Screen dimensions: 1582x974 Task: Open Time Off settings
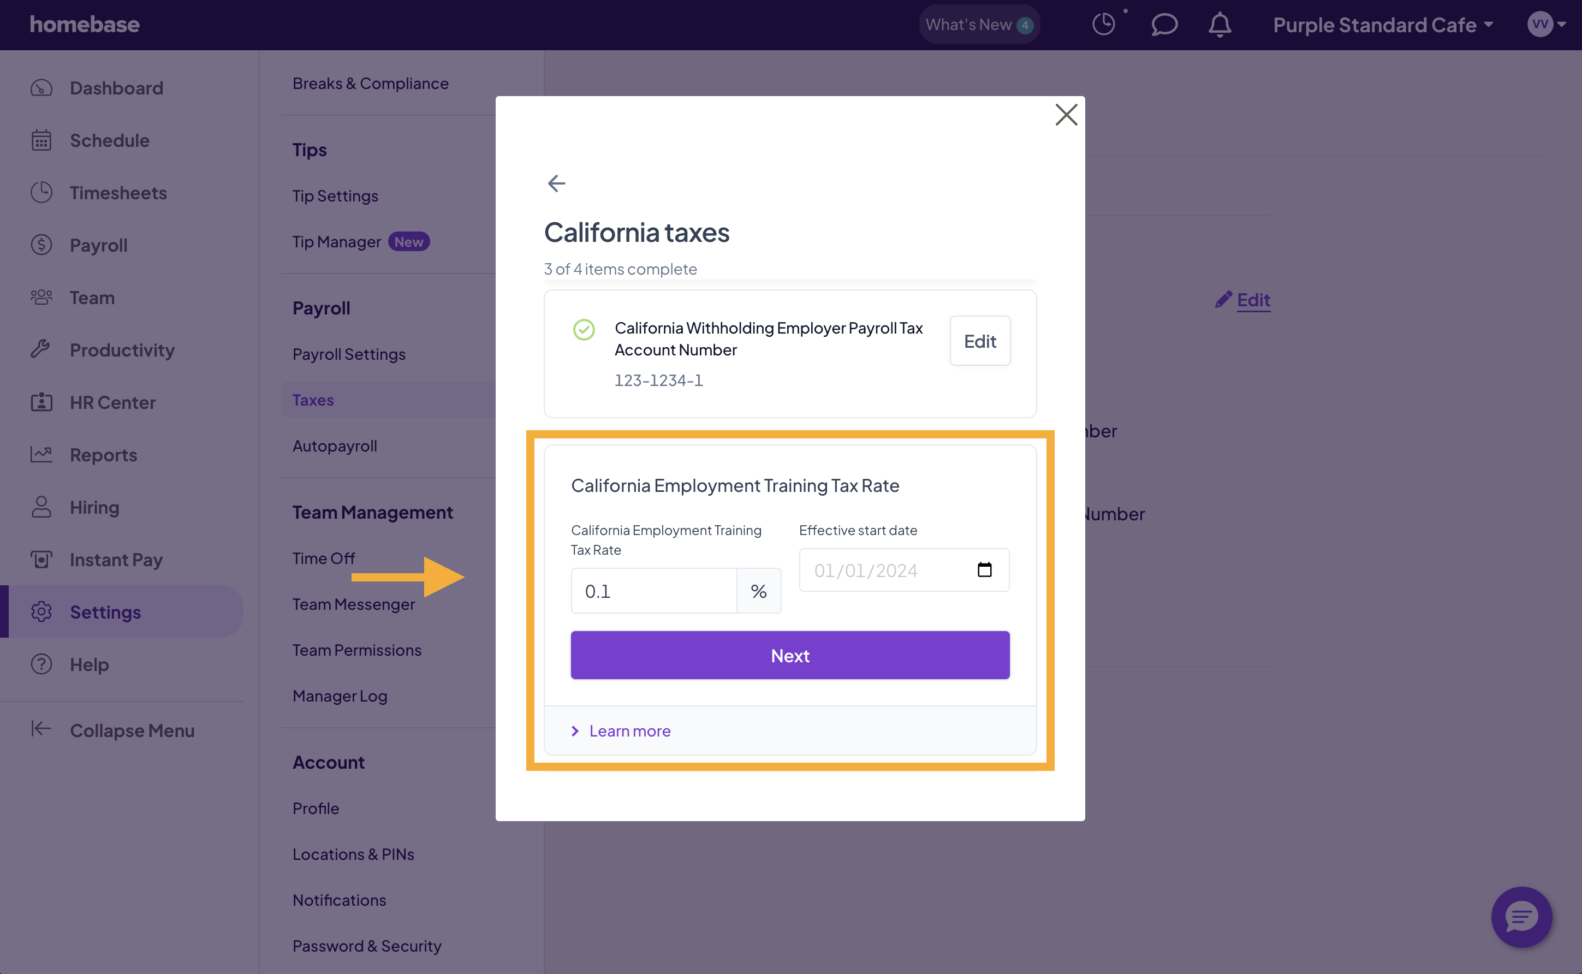pyautogui.click(x=323, y=558)
